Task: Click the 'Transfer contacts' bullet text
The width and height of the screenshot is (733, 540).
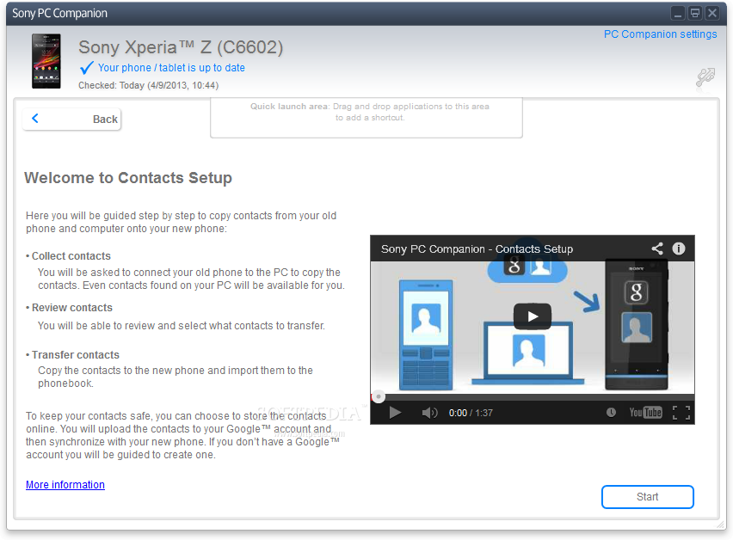Action: pyautogui.click(x=75, y=355)
